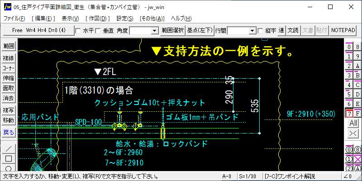
Task: Open the 表示(V) menu
Action: (x=70, y=19)
